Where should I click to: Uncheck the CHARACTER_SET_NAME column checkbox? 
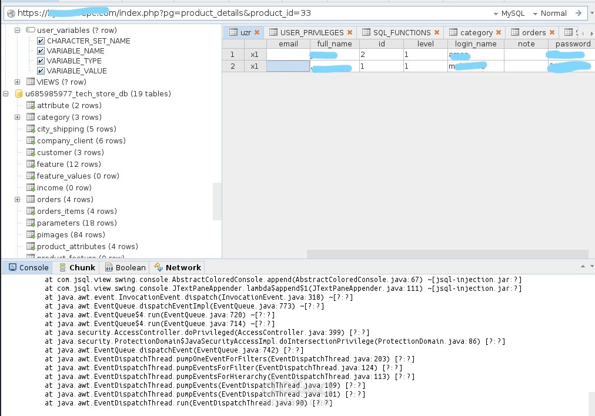click(x=41, y=41)
